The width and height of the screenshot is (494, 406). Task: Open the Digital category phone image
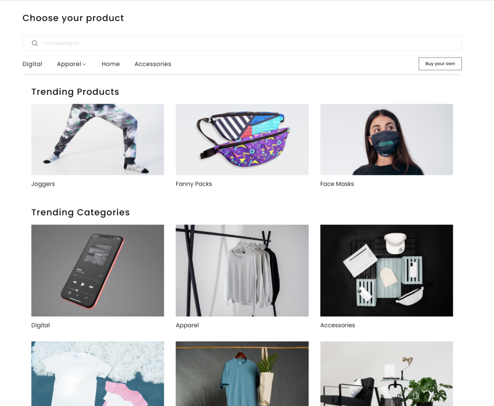pos(97,271)
